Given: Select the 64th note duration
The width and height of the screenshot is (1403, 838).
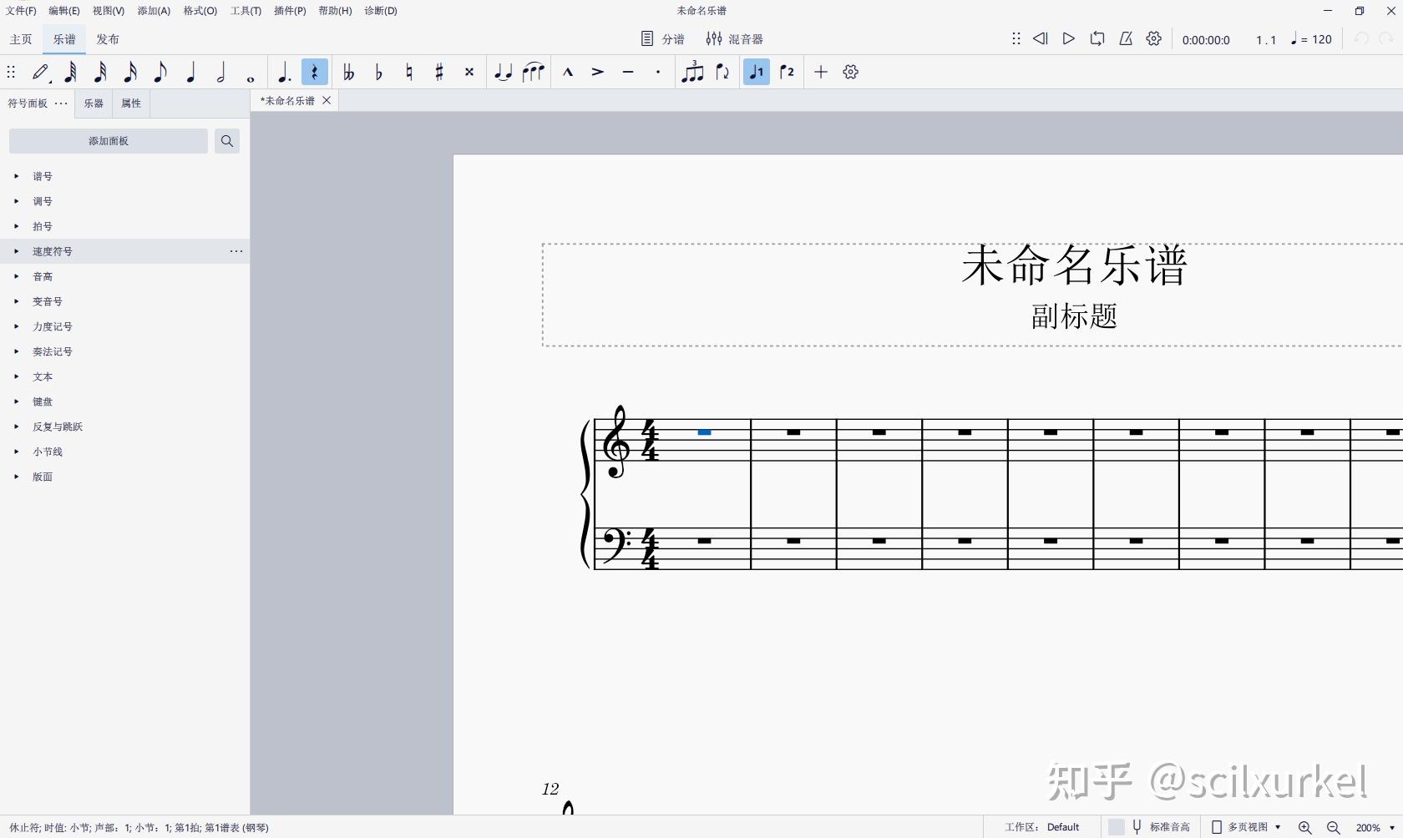Looking at the screenshot, I should (71, 73).
